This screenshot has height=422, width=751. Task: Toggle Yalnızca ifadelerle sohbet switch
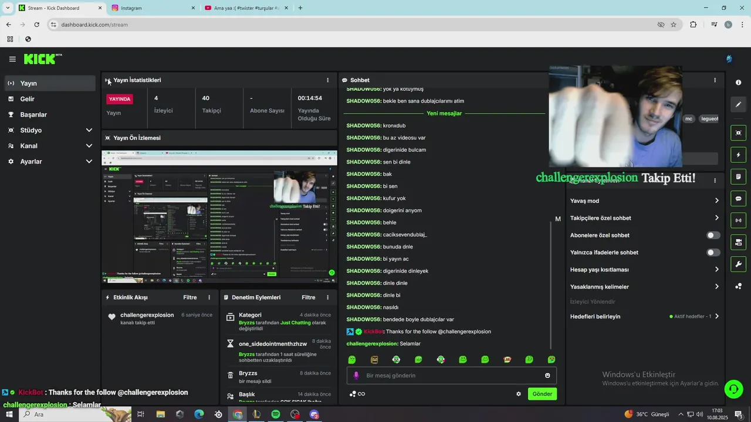713,253
